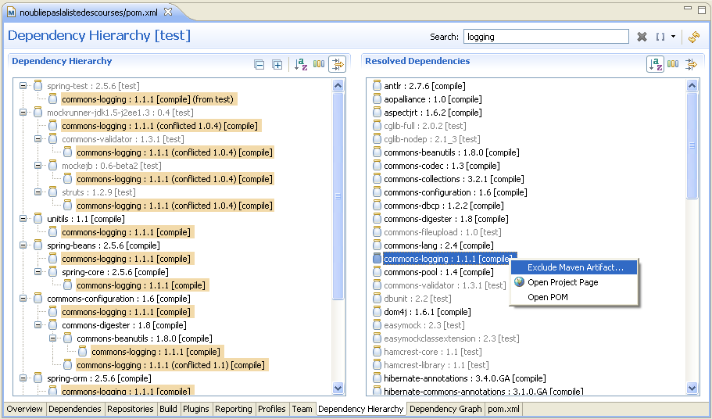712x419 pixels.
Task: Collapse the commons-configuration tree node
Action: tap(23, 299)
